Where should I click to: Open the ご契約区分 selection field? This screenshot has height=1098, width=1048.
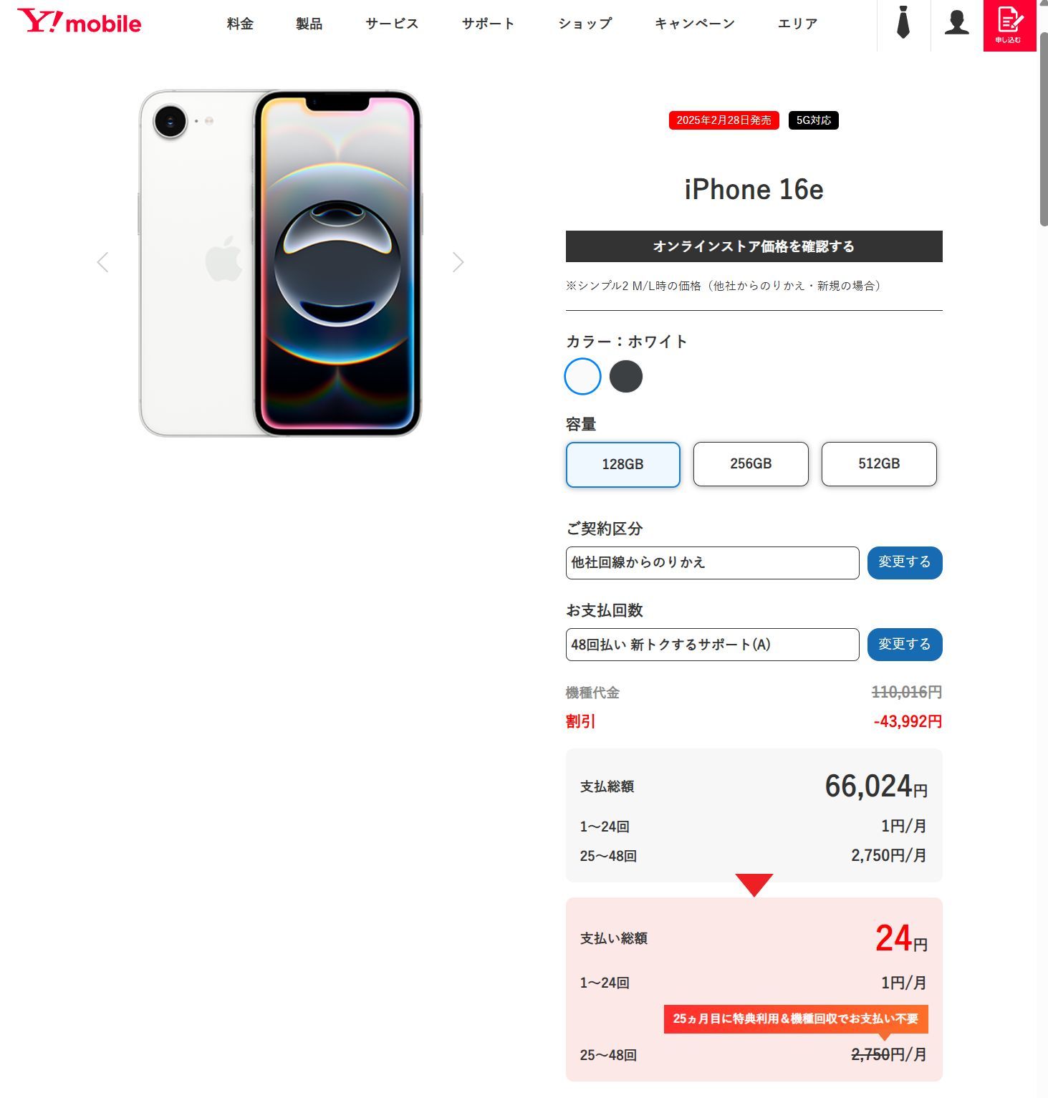click(712, 563)
